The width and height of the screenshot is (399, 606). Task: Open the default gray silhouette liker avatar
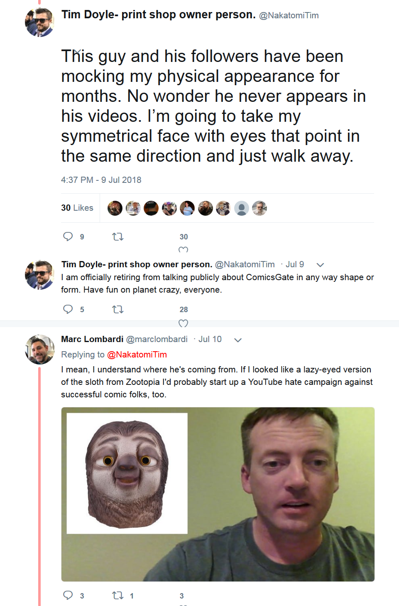click(242, 208)
